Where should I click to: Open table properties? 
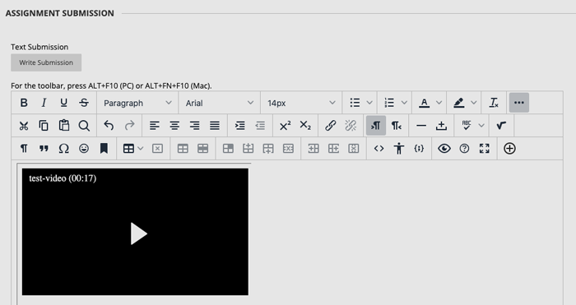pos(183,148)
